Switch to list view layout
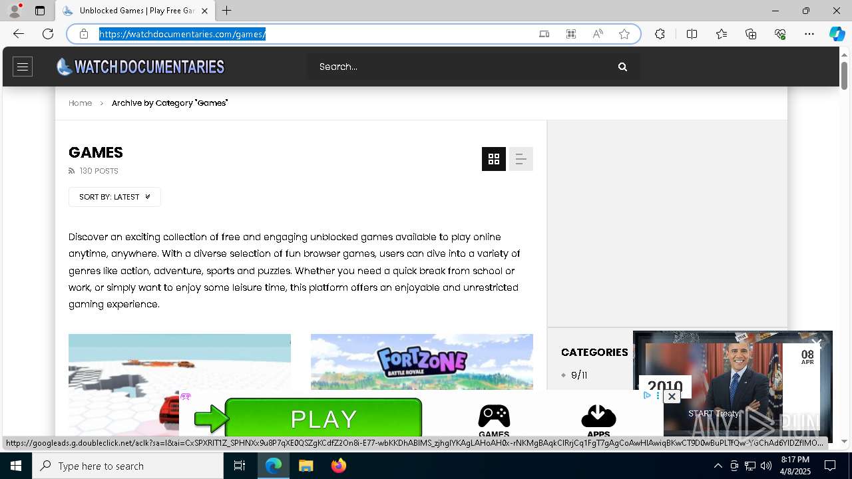852x479 pixels. pos(521,159)
